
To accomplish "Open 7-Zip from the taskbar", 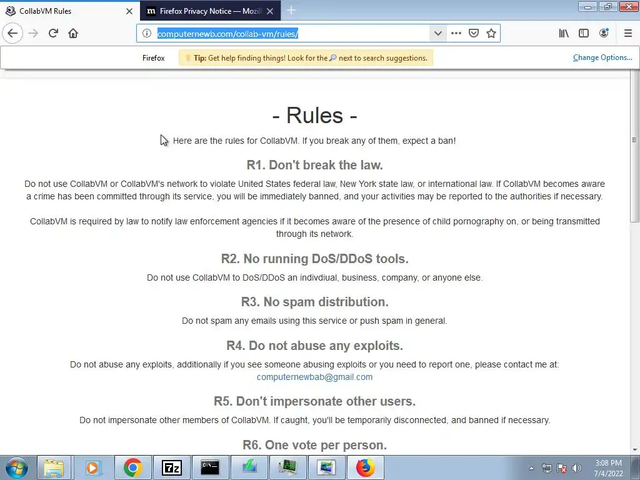I will click(x=171, y=467).
